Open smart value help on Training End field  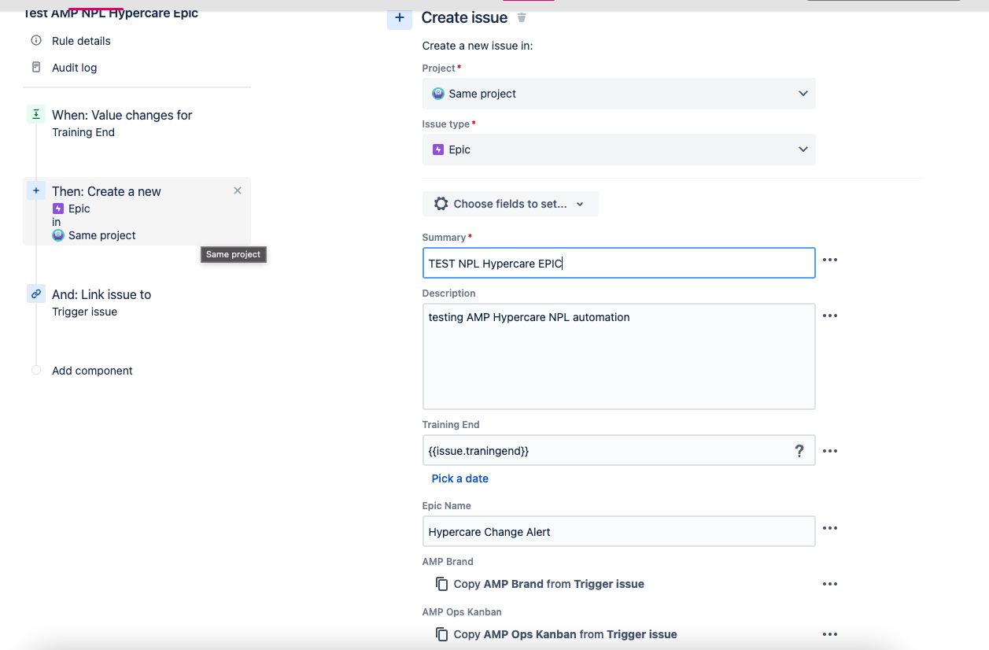tap(799, 450)
